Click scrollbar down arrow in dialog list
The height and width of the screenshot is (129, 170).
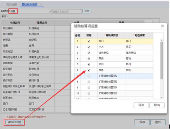click(162, 97)
